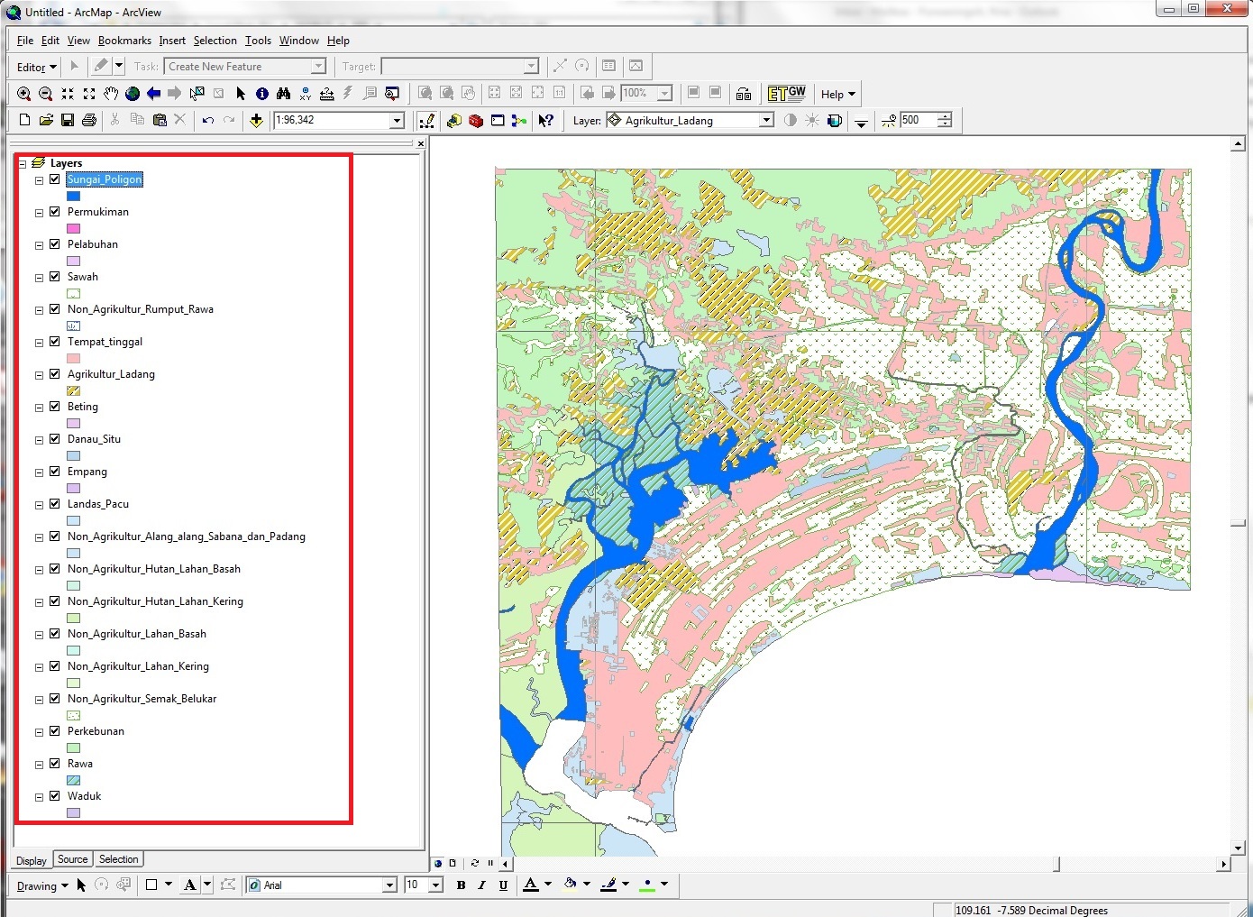Open the ArcToolbox window
The image size is (1253, 917).
[476, 121]
